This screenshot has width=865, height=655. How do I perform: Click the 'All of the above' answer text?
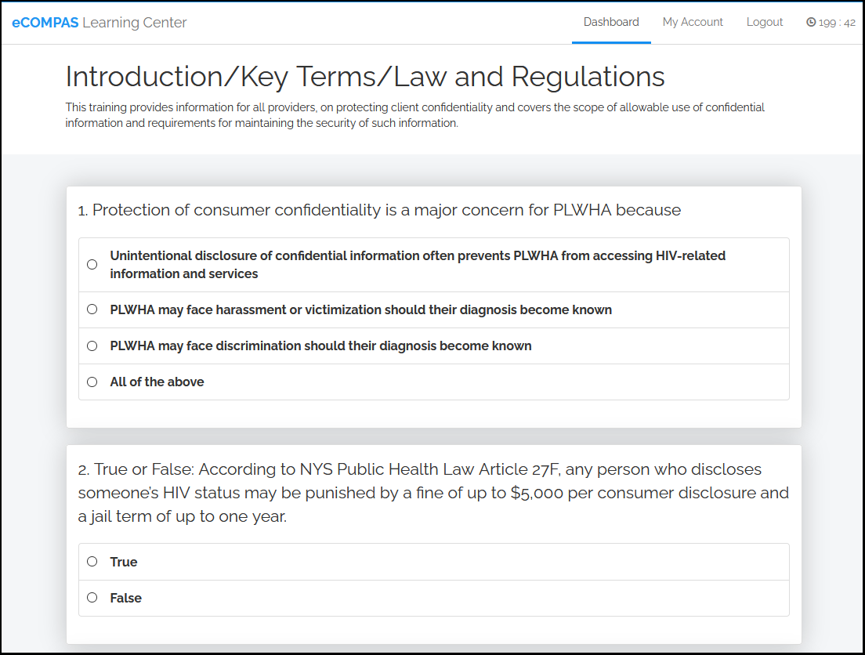point(157,382)
